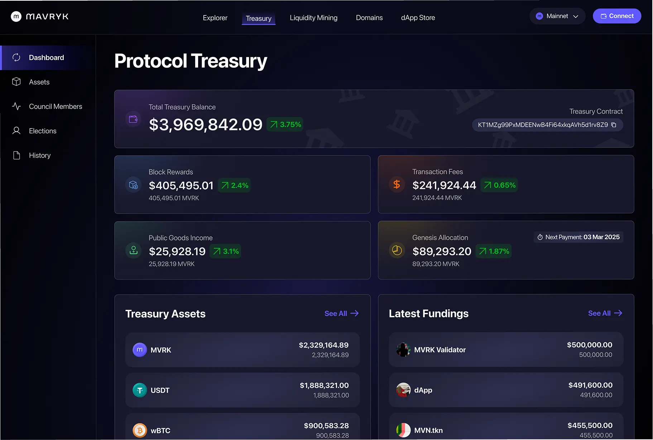Click the Public Goods Income icon
Image resolution: width=653 pixels, height=440 pixels.
133,250
